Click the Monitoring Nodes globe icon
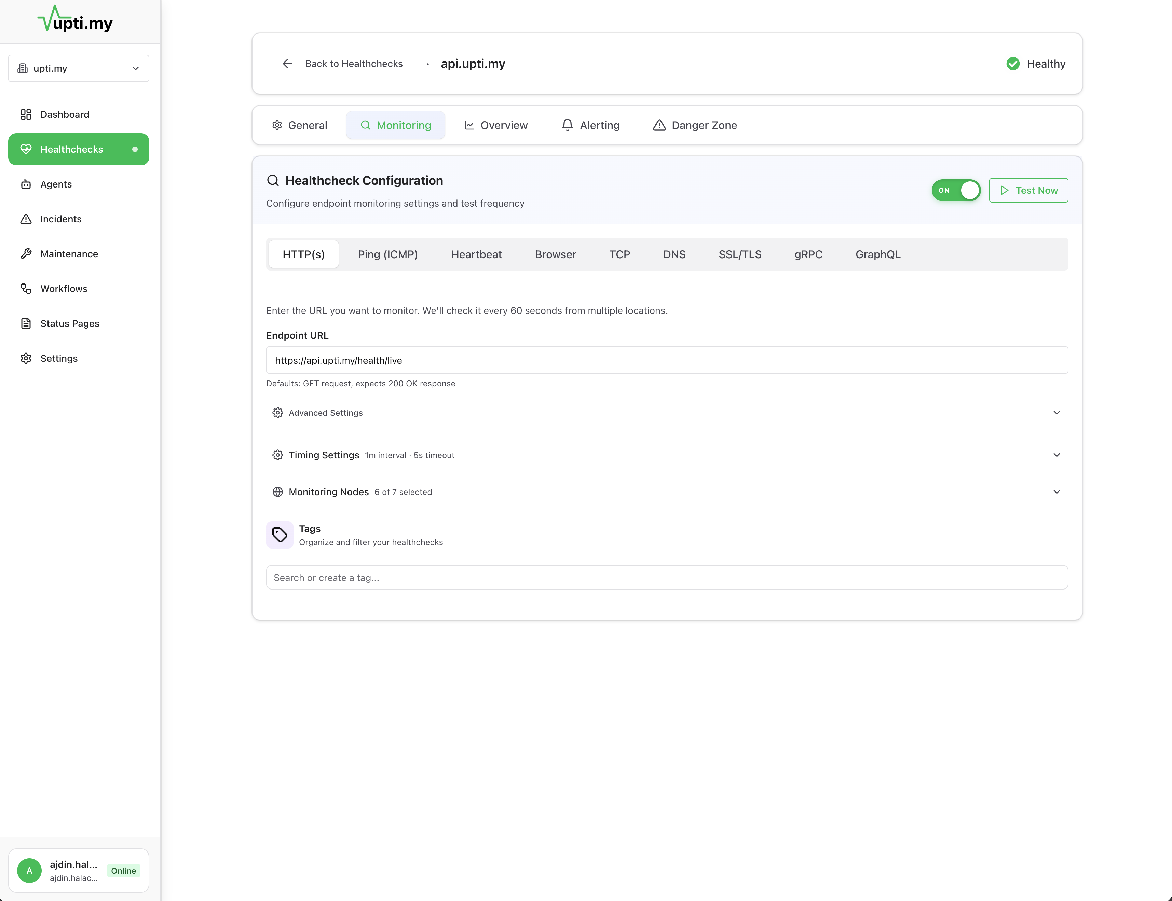The image size is (1172, 901). pyautogui.click(x=277, y=492)
